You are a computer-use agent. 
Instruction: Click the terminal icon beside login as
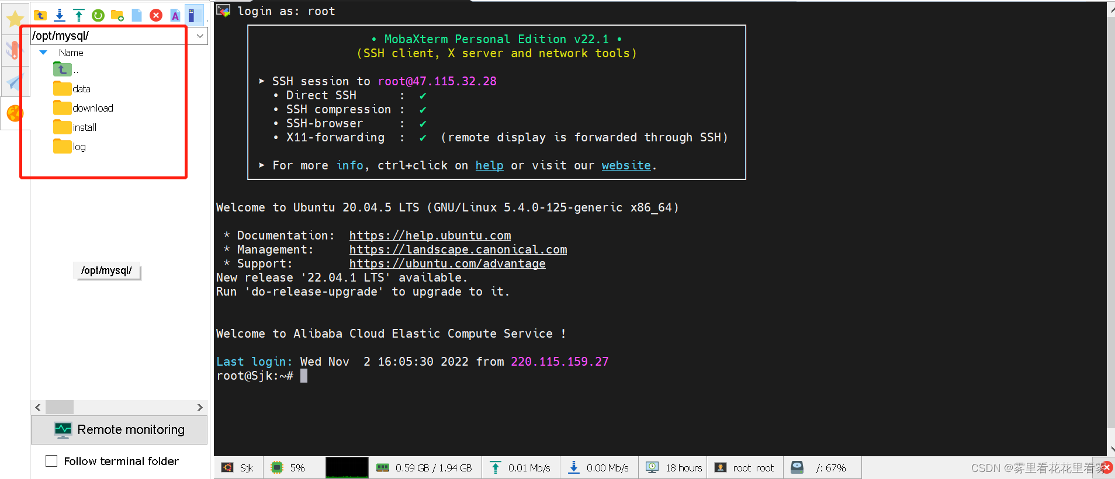click(x=223, y=11)
